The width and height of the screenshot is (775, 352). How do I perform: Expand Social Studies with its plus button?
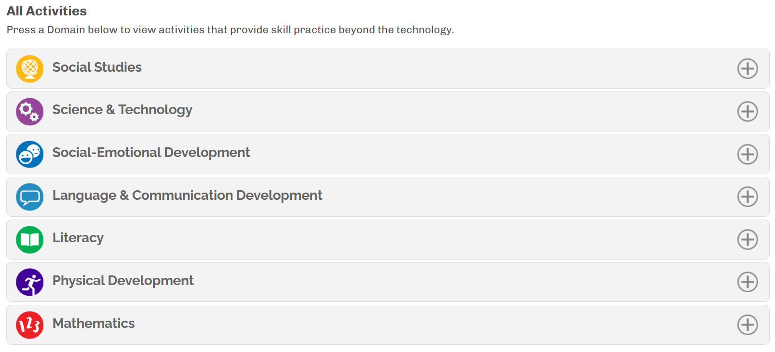pos(748,69)
